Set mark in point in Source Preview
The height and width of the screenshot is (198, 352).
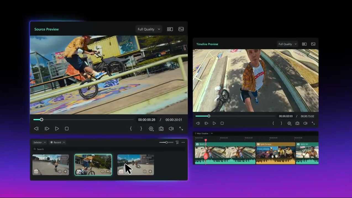131,129
